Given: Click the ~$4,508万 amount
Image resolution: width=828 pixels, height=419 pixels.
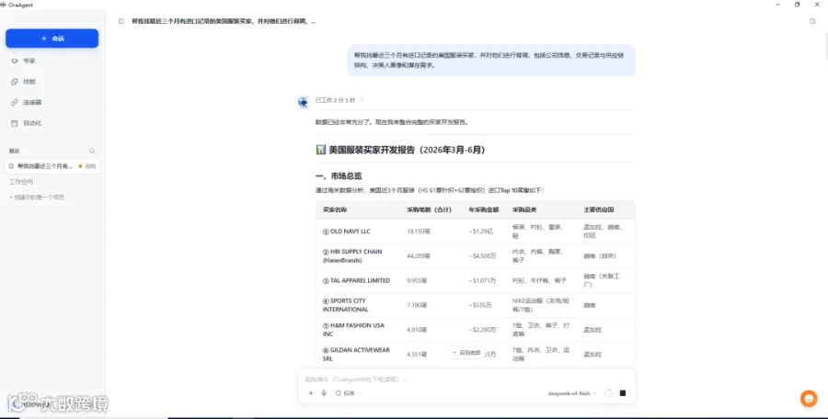Looking at the screenshot, I should [x=482, y=256].
